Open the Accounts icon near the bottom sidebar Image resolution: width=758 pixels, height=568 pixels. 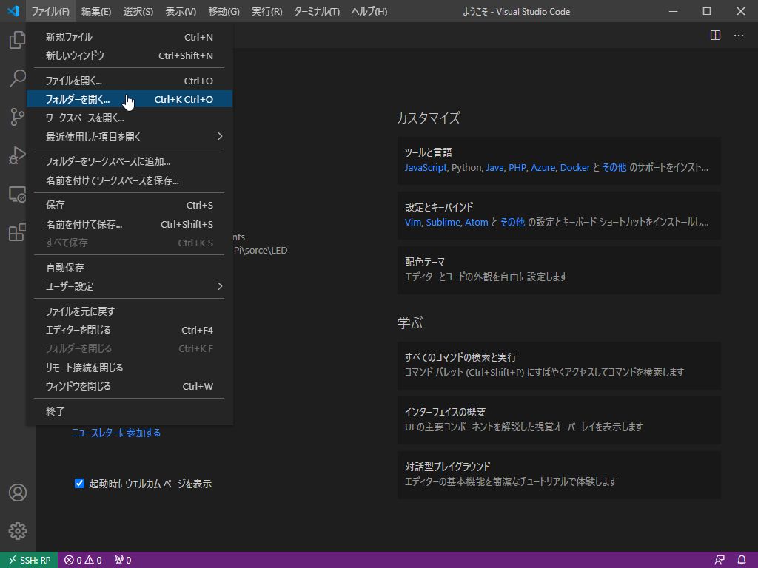coord(16,493)
